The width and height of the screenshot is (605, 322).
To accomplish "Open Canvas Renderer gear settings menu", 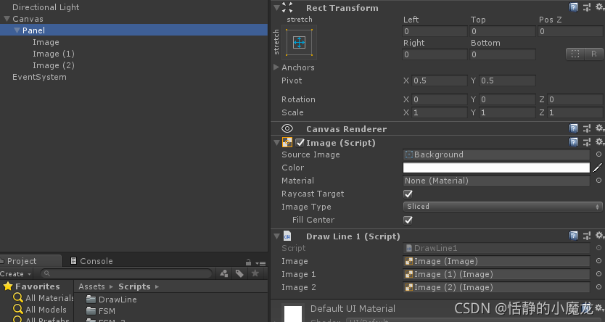I will [600, 128].
